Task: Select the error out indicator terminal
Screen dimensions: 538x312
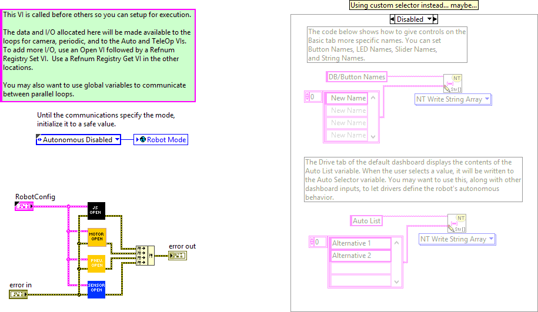Action: [177, 255]
